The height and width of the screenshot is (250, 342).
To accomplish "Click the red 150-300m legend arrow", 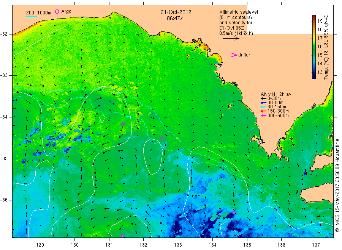I will (x=263, y=111).
